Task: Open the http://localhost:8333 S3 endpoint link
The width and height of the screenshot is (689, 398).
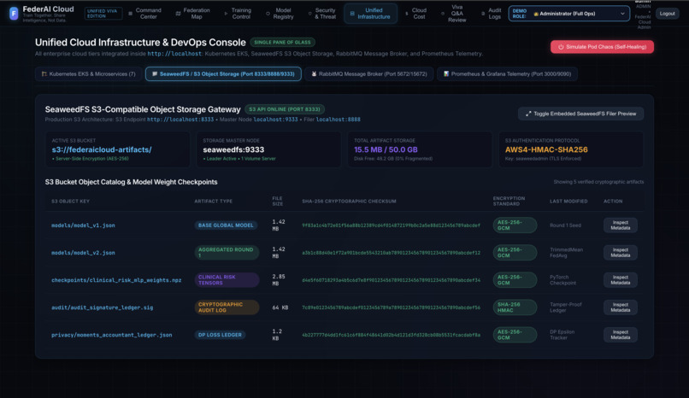Action: click(x=180, y=120)
